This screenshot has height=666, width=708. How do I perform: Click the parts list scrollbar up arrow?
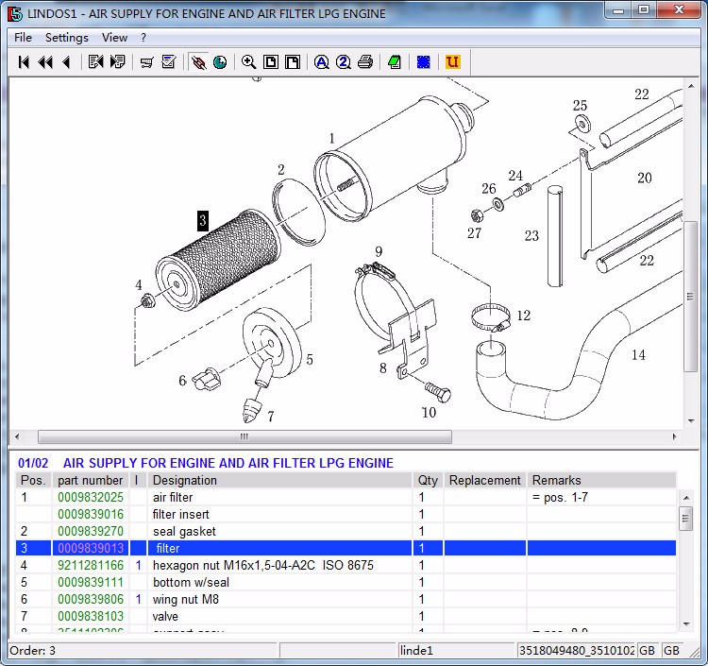point(686,498)
